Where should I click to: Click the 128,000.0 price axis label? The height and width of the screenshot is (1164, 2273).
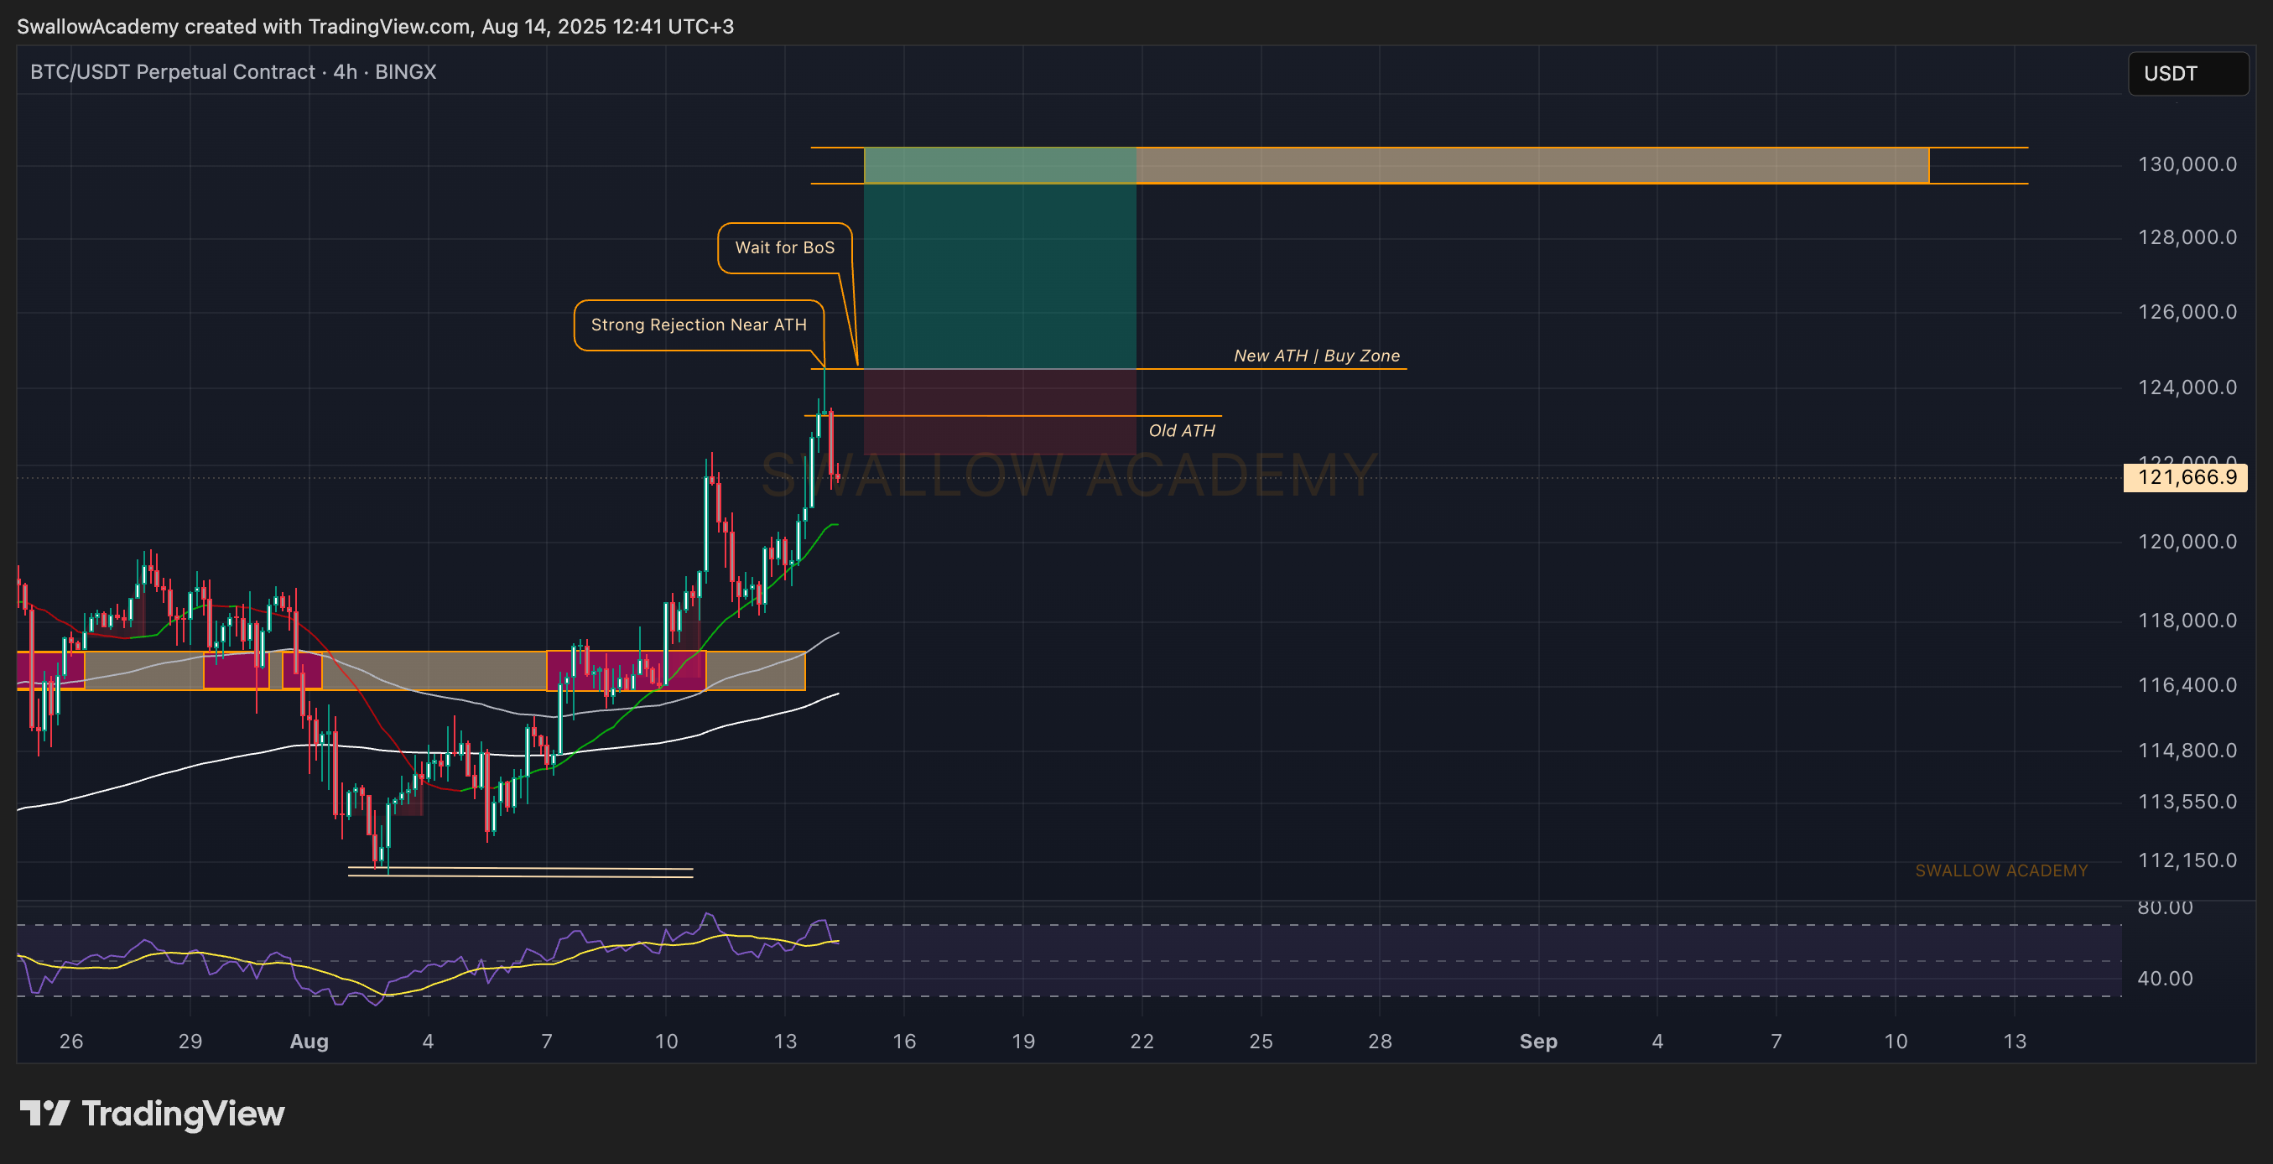2187,237
